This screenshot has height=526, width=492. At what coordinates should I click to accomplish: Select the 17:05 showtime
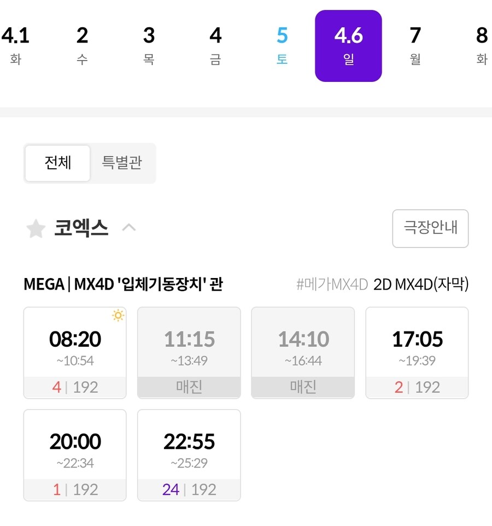coord(417,352)
